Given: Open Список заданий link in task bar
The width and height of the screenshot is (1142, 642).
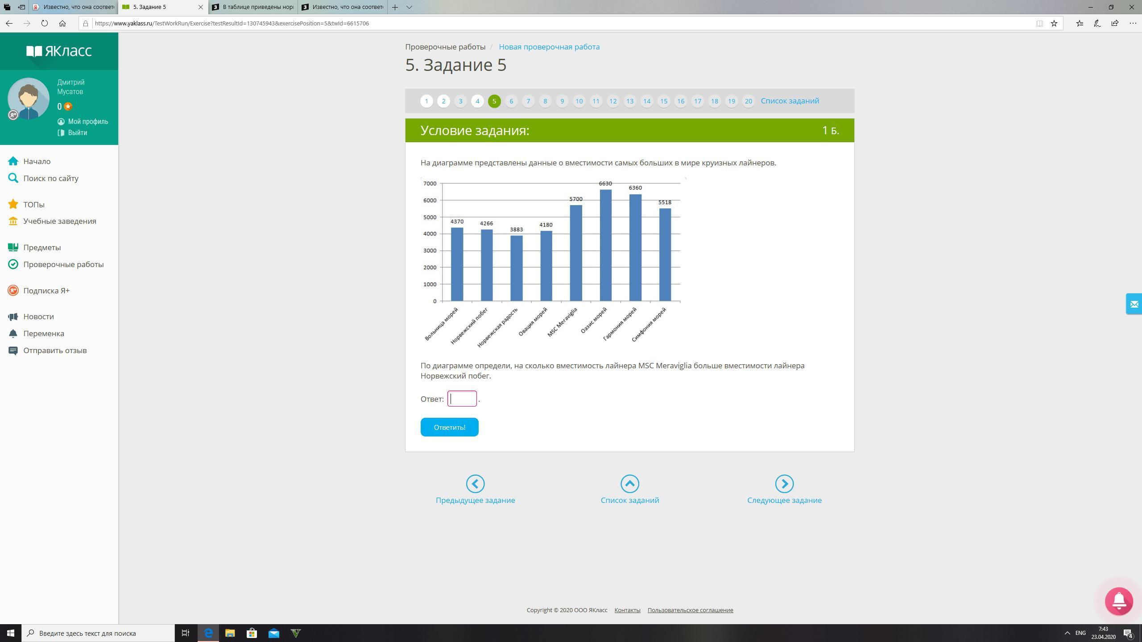Looking at the screenshot, I should coord(790,101).
